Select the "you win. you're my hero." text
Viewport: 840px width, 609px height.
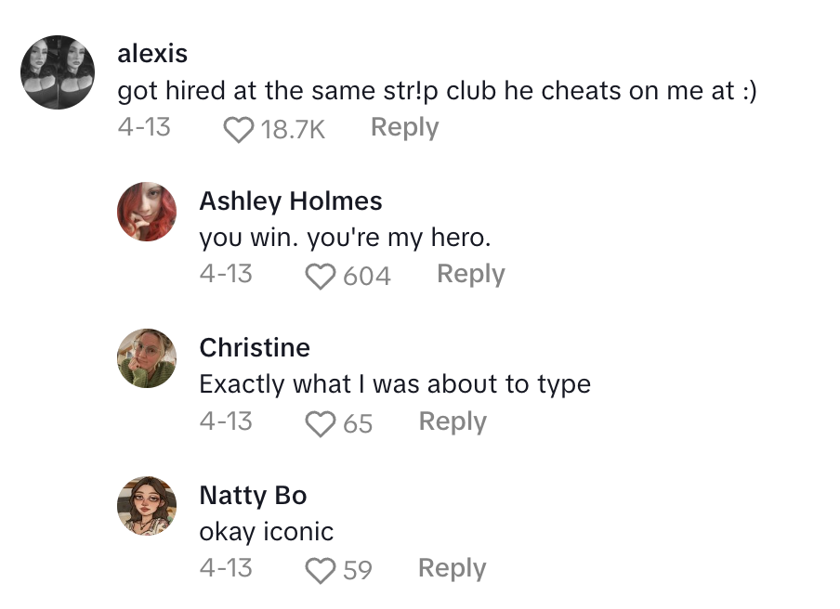pos(345,238)
